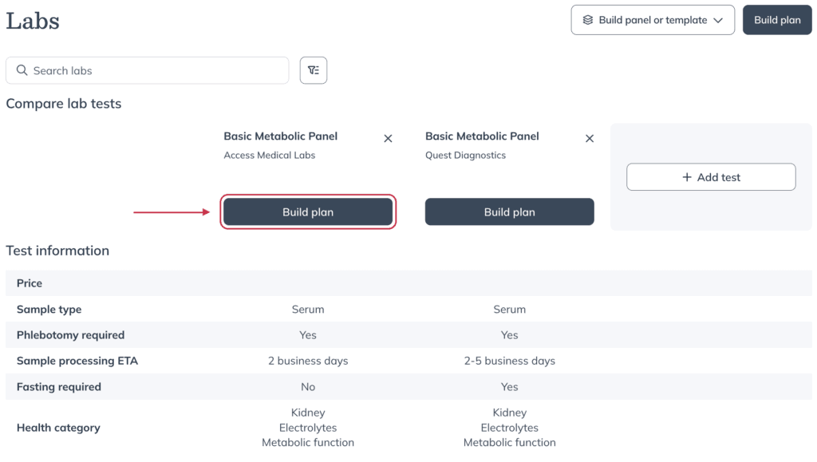Open Quest Diagnostics Basic Metabolic Panel title

tap(482, 136)
